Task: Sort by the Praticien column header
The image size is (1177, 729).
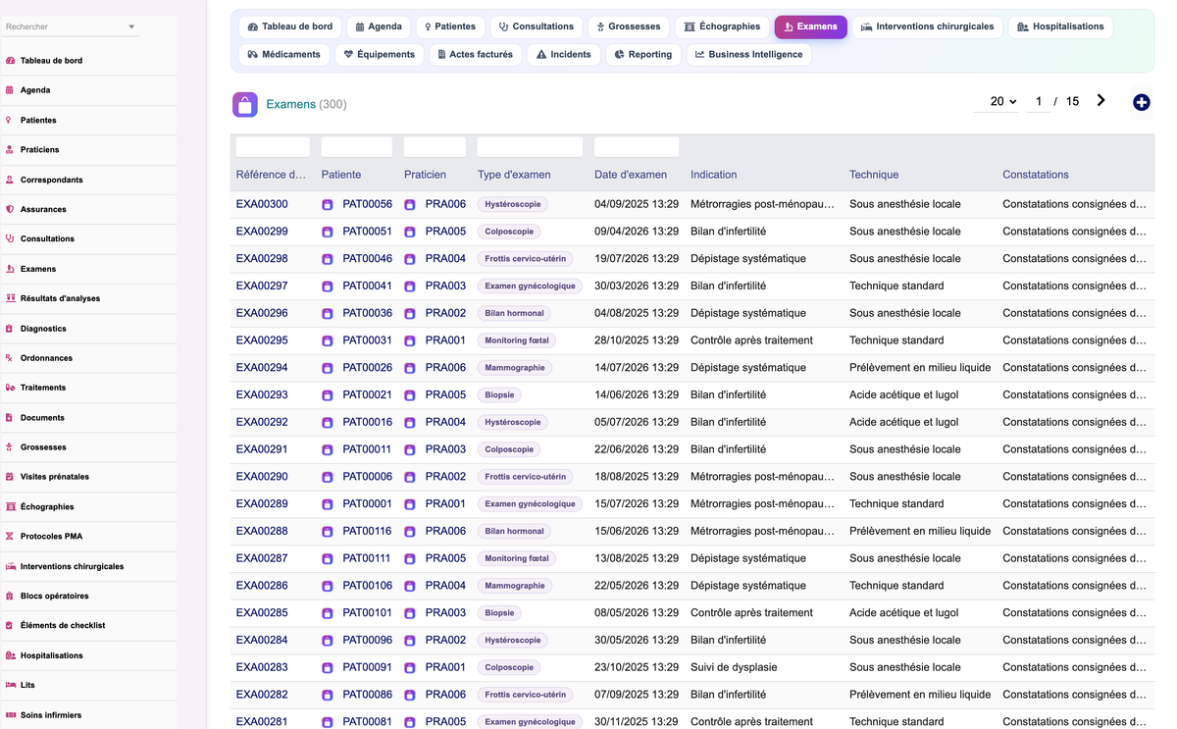Action: [x=425, y=175]
